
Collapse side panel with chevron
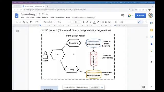point(151,87)
